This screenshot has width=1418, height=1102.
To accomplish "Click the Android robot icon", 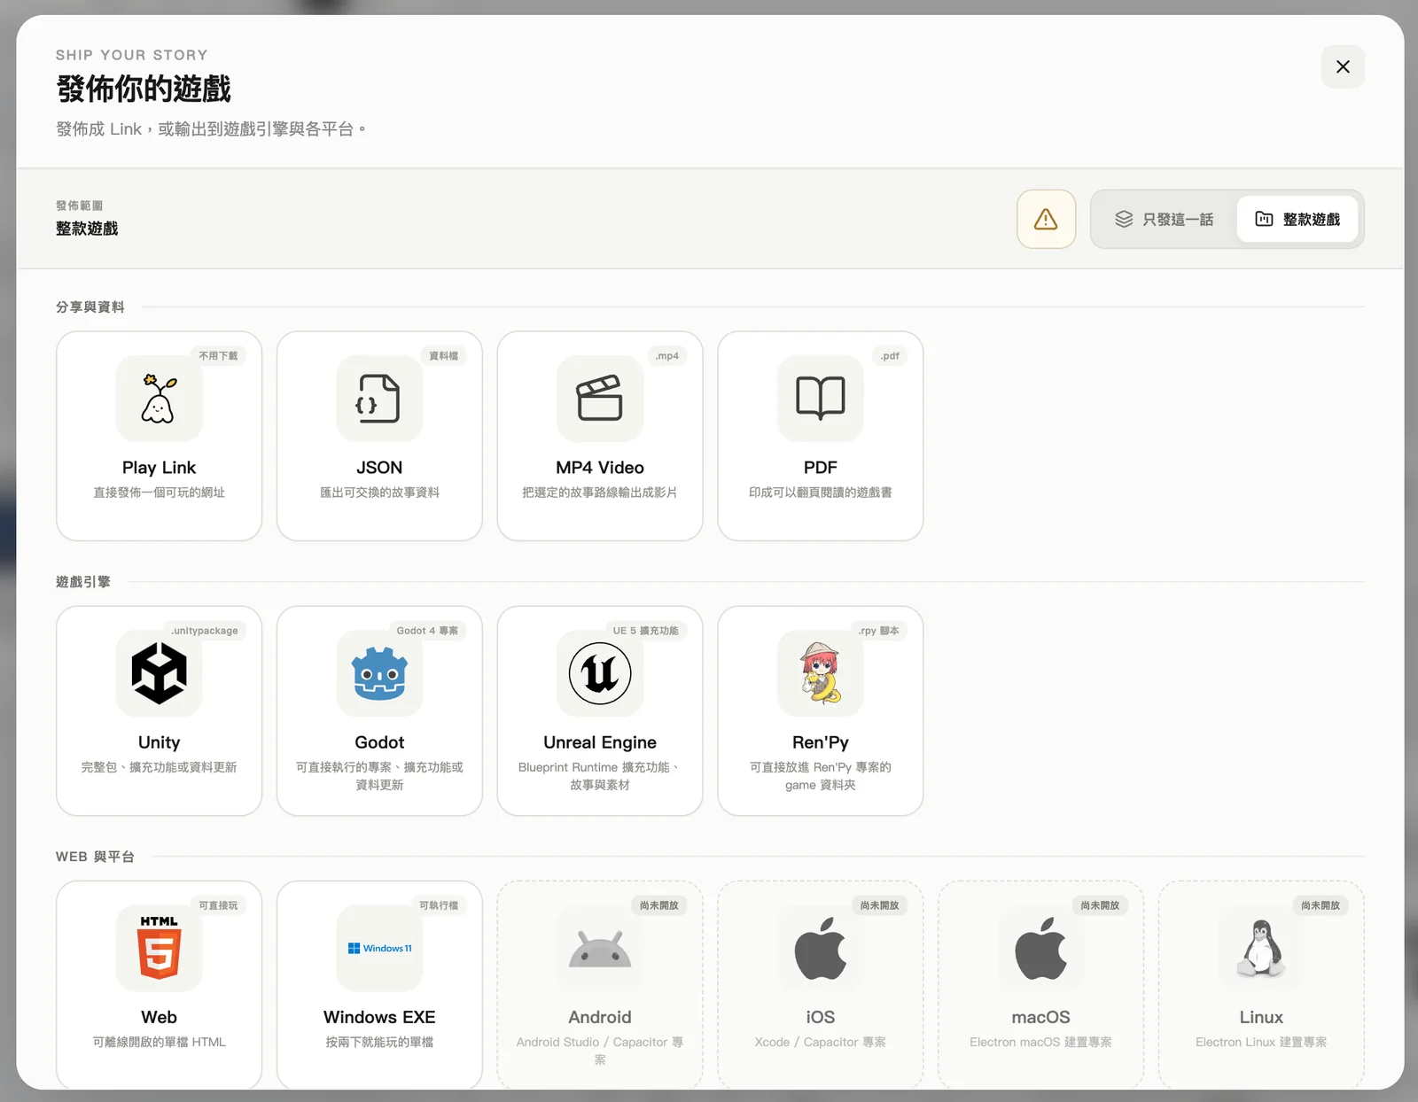I will 600,949.
